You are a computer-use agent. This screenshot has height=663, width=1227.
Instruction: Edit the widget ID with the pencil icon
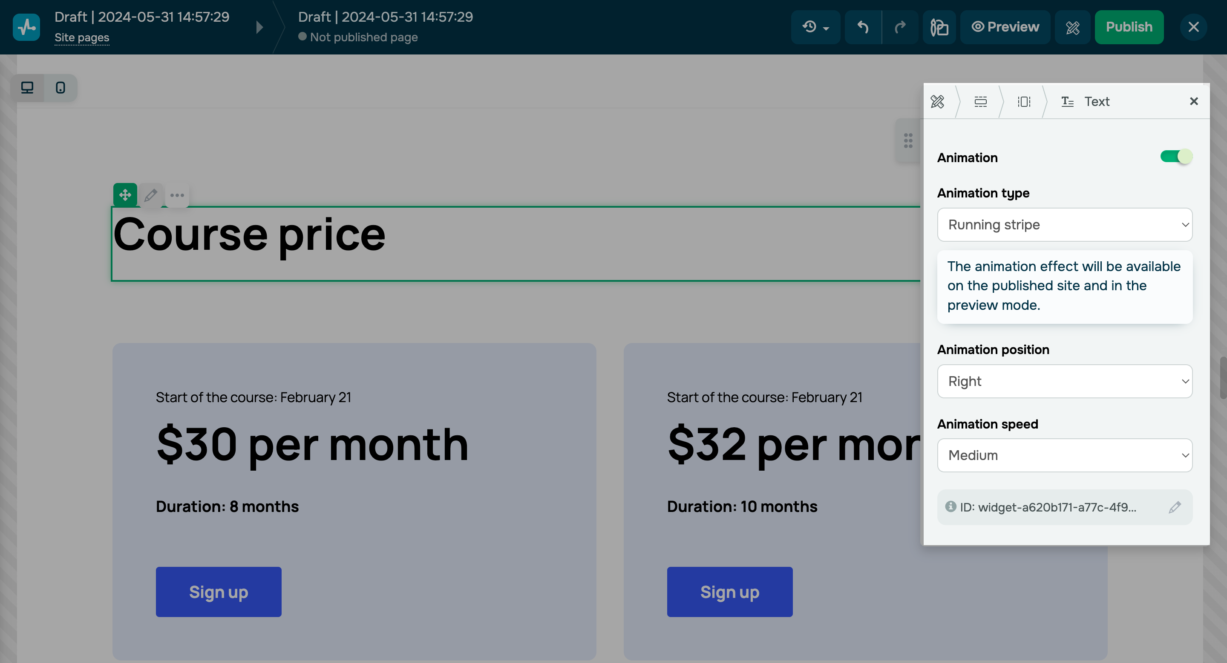(x=1175, y=507)
